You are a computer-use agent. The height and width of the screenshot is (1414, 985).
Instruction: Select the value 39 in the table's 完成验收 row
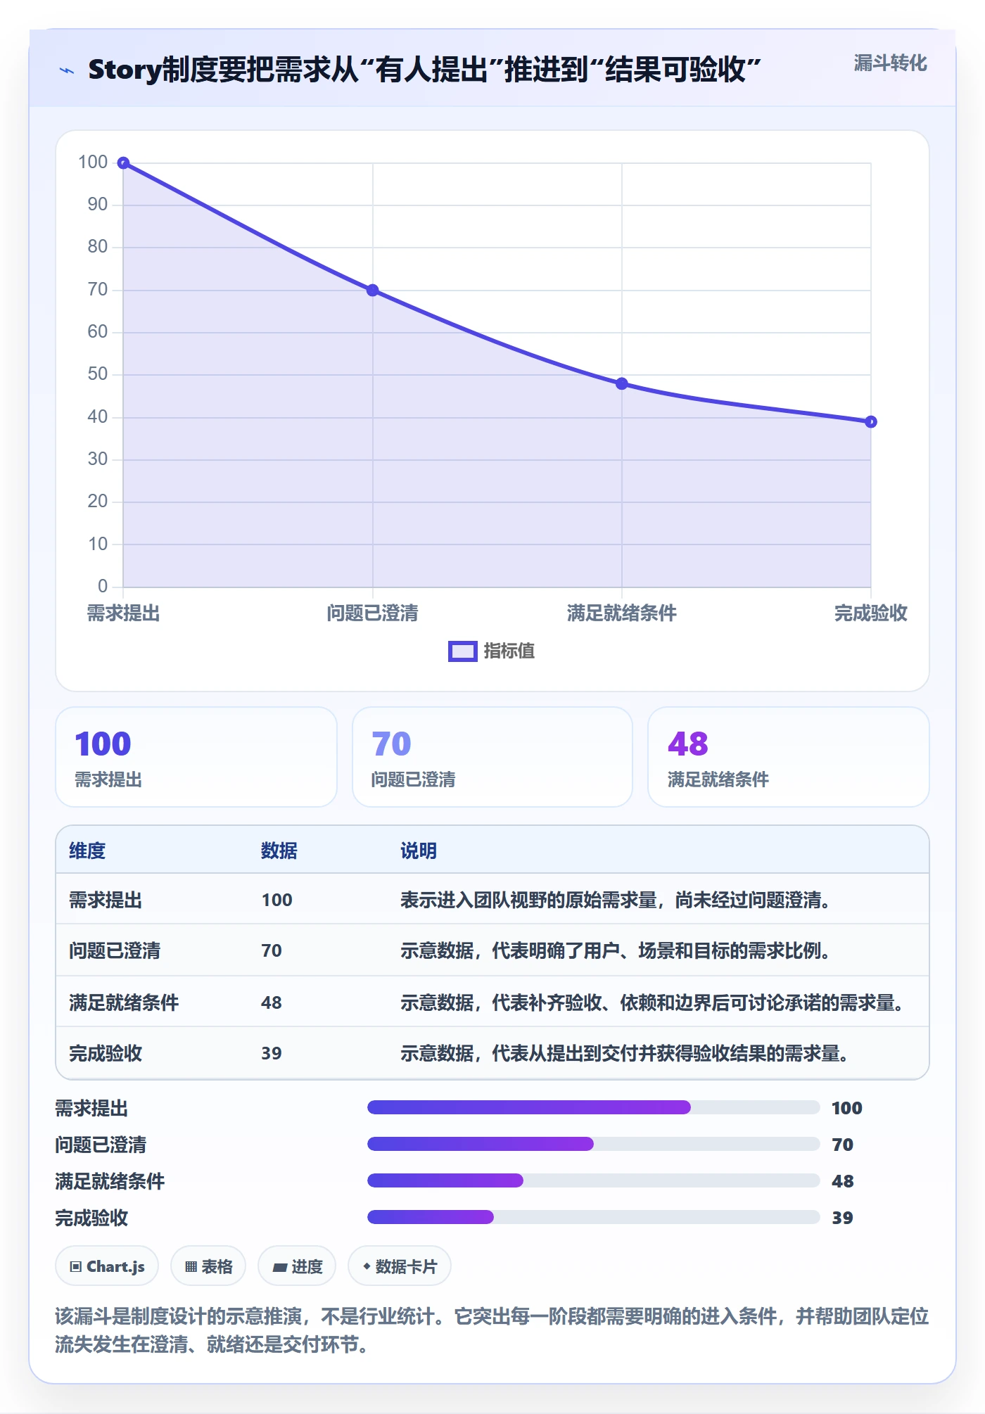[272, 1054]
